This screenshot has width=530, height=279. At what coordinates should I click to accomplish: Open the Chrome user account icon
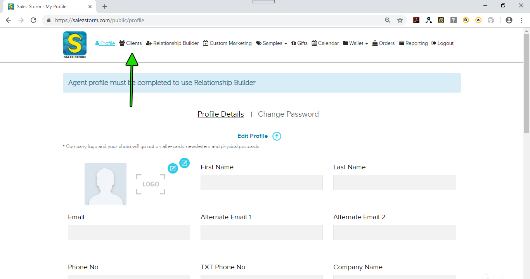(509, 20)
